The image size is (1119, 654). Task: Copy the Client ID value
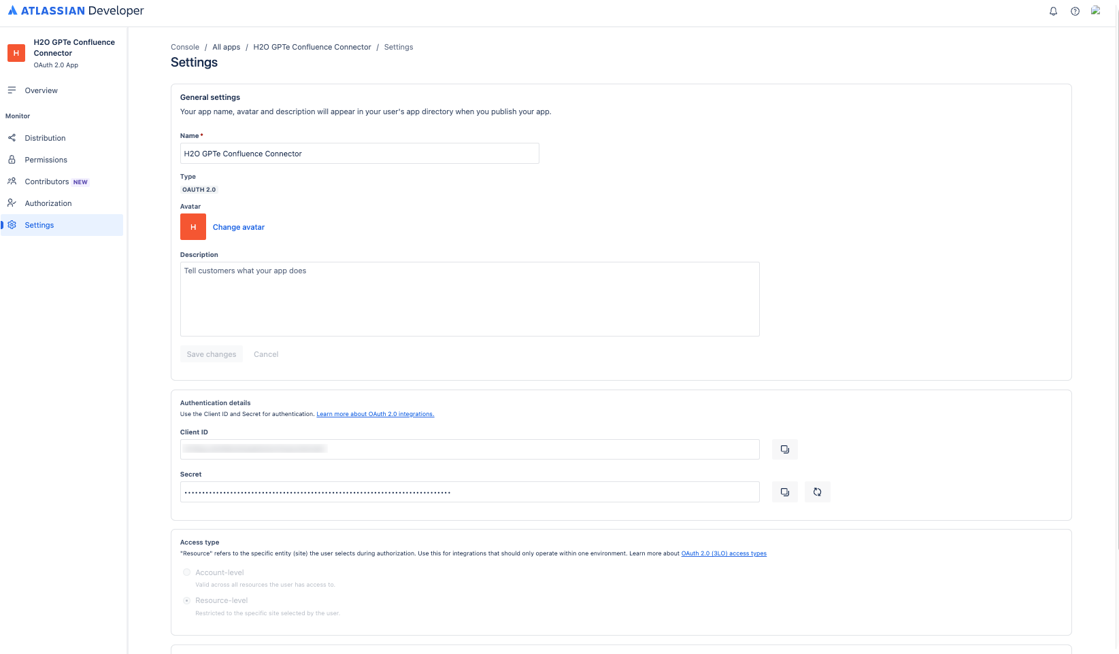tap(784, 449)
